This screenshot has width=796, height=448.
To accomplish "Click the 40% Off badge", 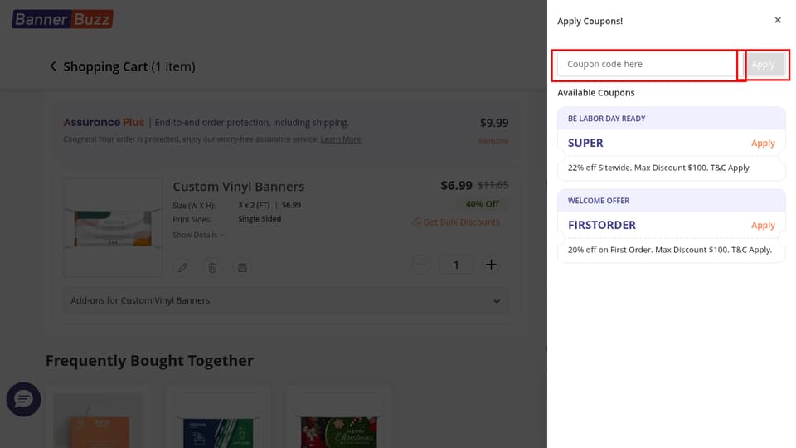I will tap(482, 204).
